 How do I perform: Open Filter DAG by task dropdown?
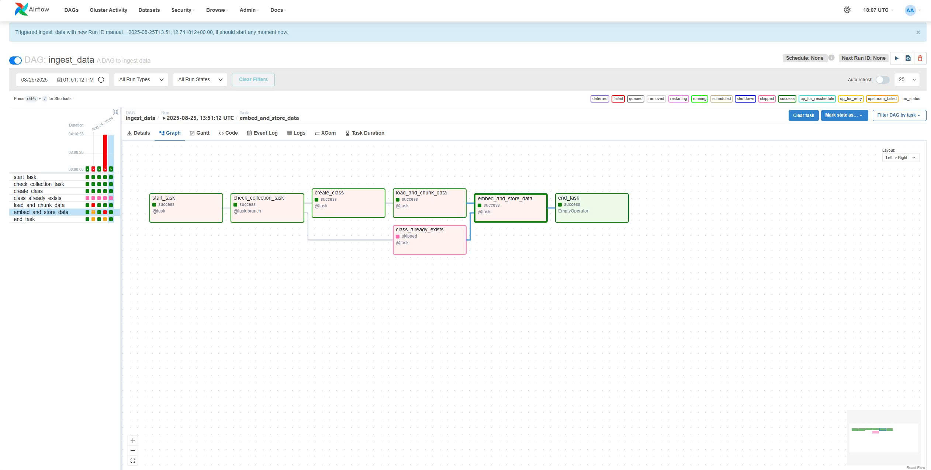[x=899, y=115]
